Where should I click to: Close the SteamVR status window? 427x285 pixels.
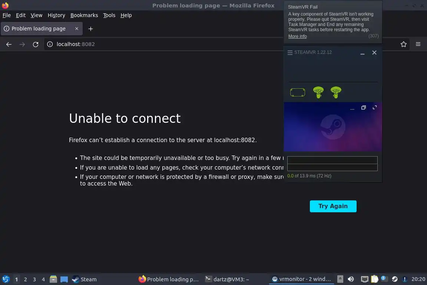[374, 52]
